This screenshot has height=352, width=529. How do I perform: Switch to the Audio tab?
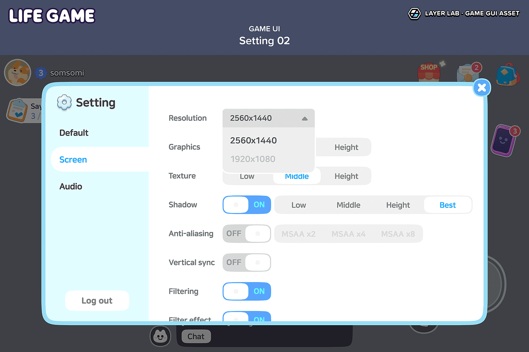click(71, 187)
